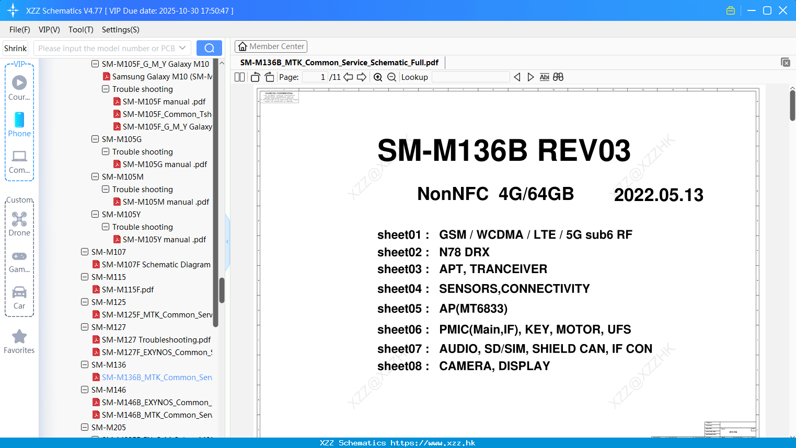Open Settings menu
The height and width of the screenshot is (448, 796).
point(121,30)
